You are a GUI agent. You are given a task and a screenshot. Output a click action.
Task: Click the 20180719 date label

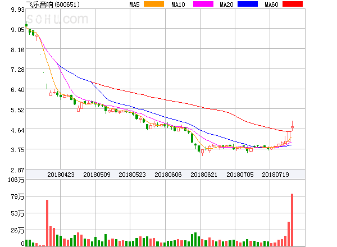(x=275, y=175)
